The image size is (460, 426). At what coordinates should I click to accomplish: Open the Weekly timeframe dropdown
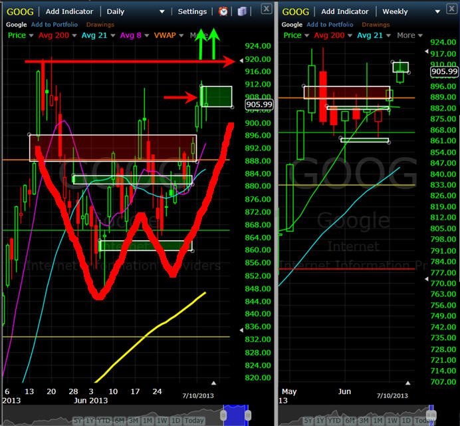click(437, 12)
